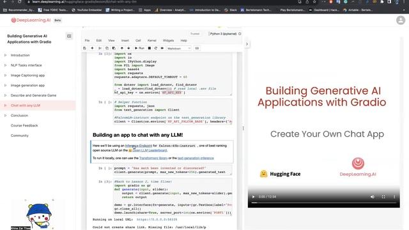Image resolution: width=409 pixels, height=230 pixels.
Task: Go back with the browser back arrow
Action: click(4, 2)
